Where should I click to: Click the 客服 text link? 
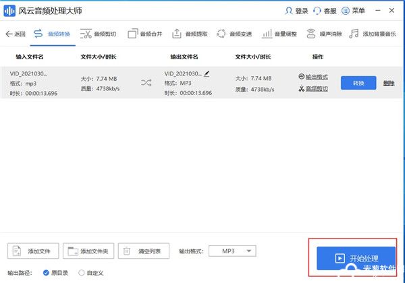pyautogui.click(x=330, y=11)
